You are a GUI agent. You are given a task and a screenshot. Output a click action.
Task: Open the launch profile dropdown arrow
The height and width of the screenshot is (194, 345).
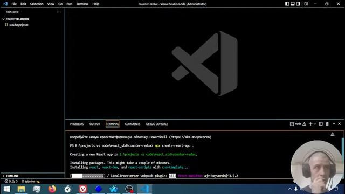[x=315, y=124]
